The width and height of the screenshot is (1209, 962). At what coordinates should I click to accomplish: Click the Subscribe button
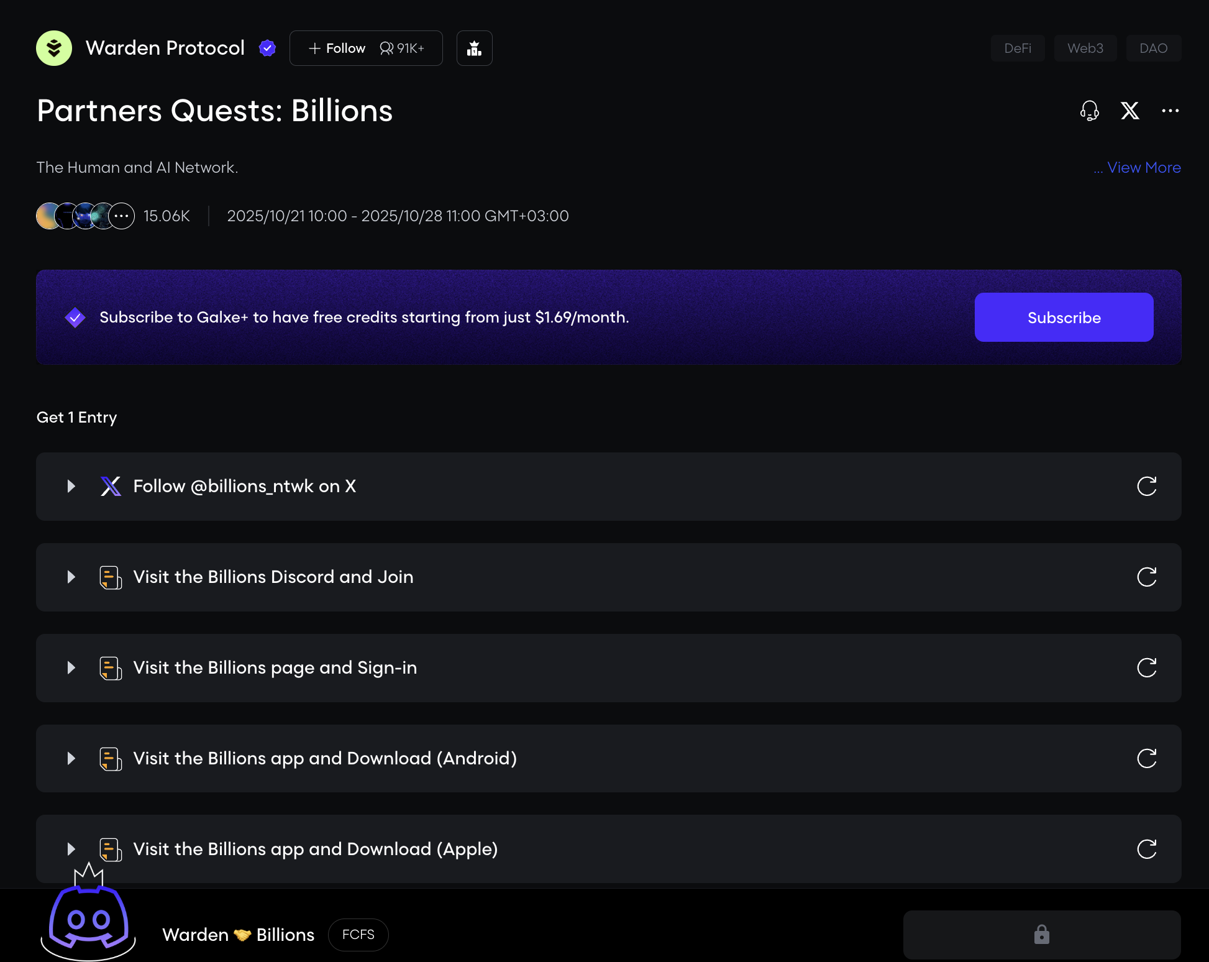tap(1064, 317)
